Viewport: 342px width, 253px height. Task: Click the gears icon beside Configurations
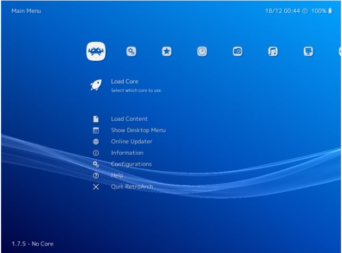coord(96,164)
